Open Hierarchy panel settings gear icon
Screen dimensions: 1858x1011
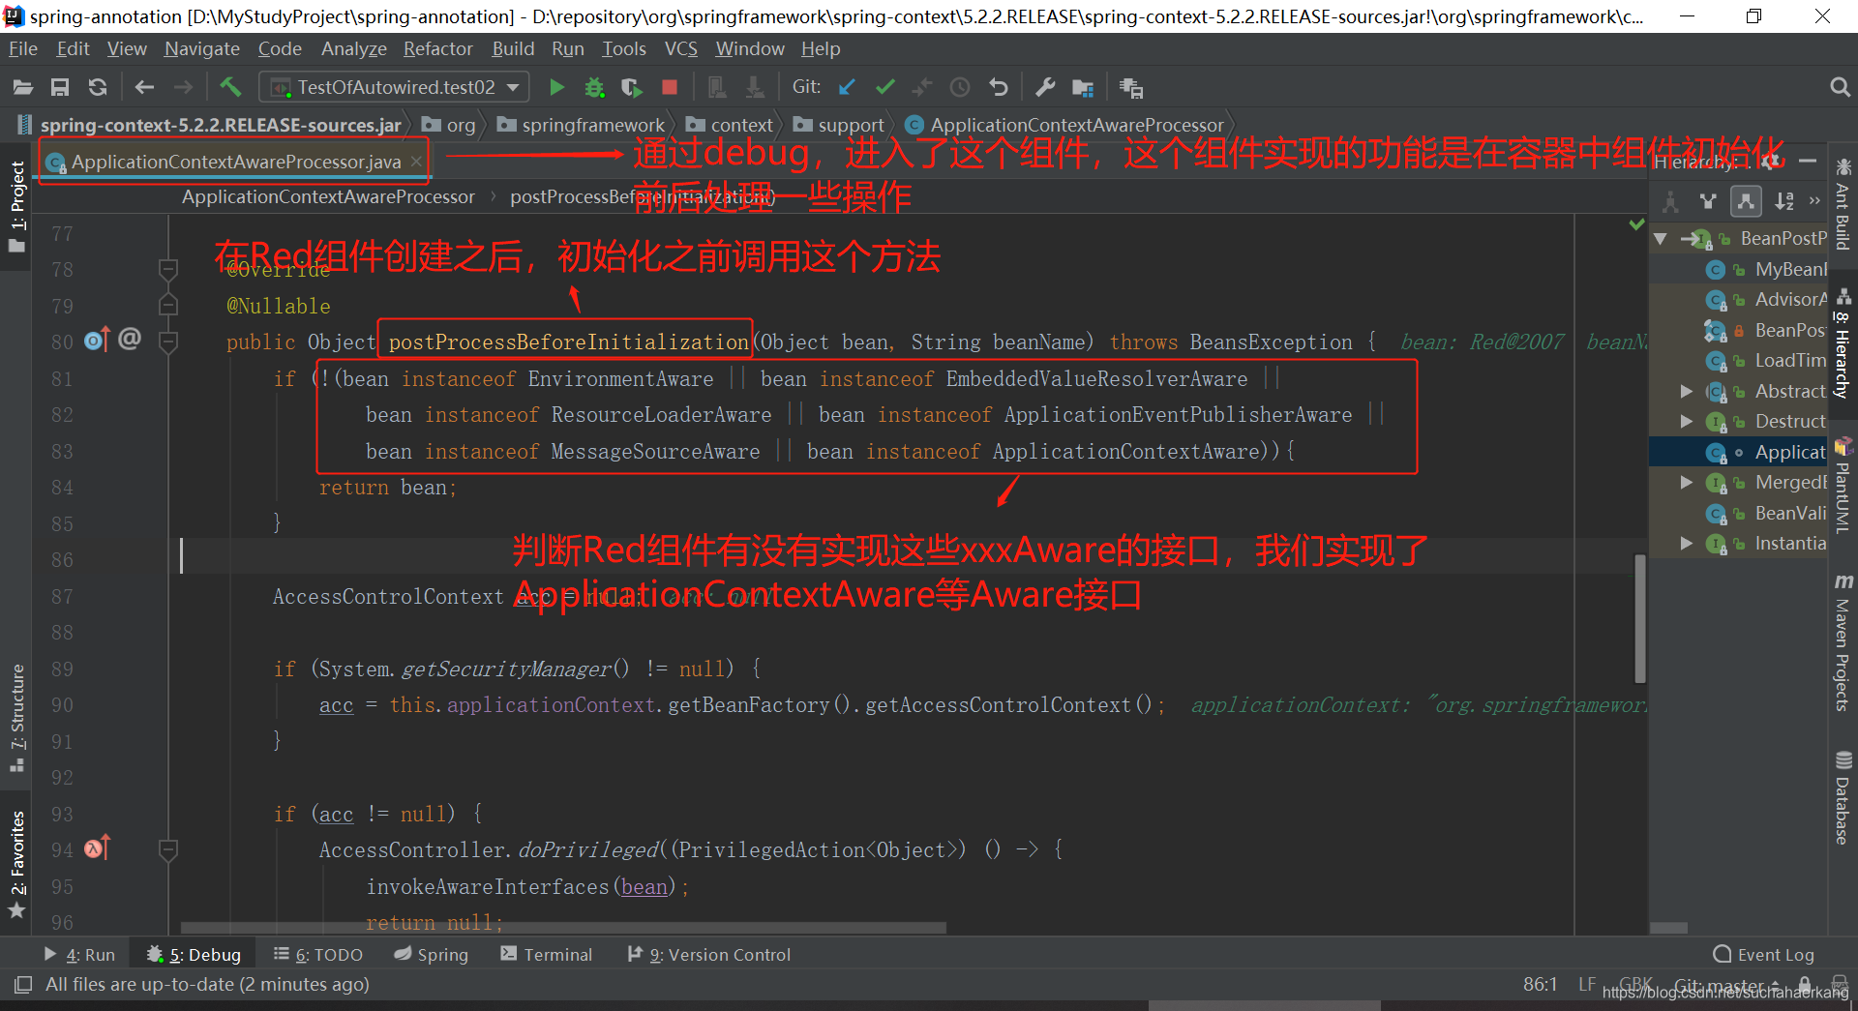point(1772,162)
